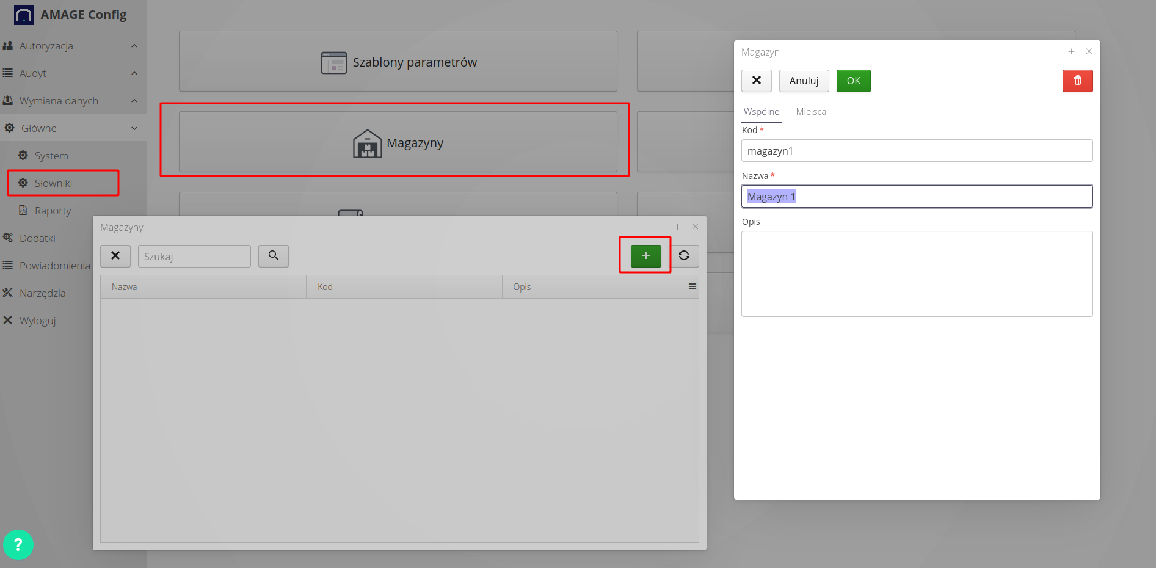Click the search magnifier in Magazyny window
Screen dimensions: 1156x568
tap(273, 256)
